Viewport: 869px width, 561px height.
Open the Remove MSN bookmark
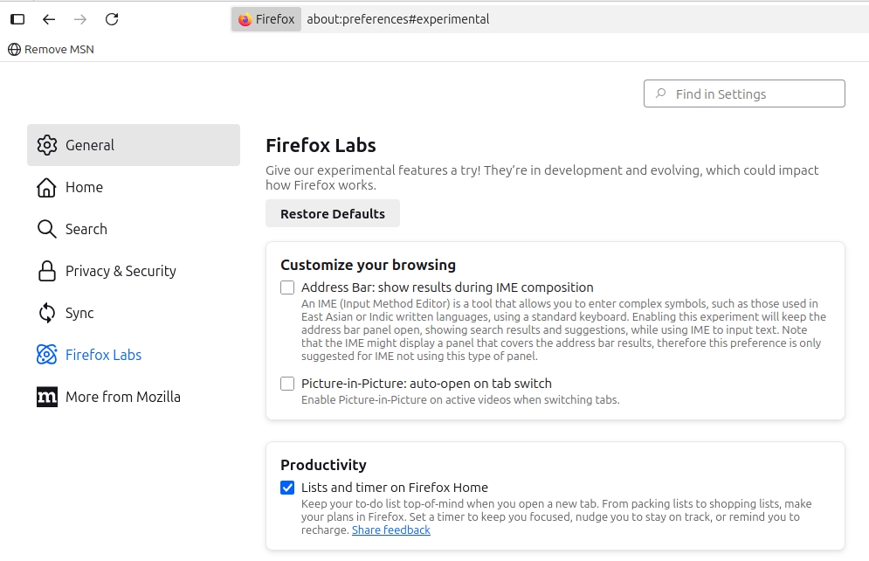click(50, 49)
